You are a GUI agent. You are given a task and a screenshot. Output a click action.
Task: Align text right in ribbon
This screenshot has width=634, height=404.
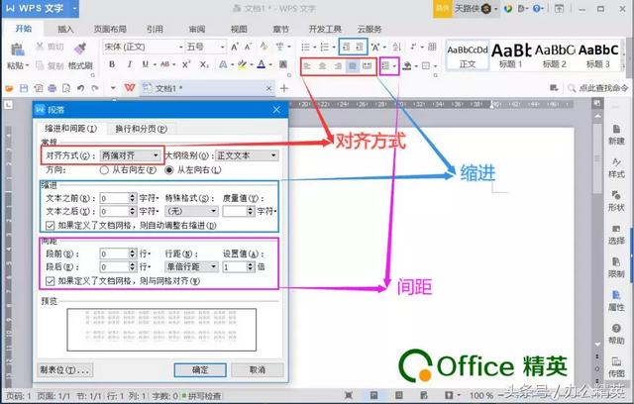point(338,65)
